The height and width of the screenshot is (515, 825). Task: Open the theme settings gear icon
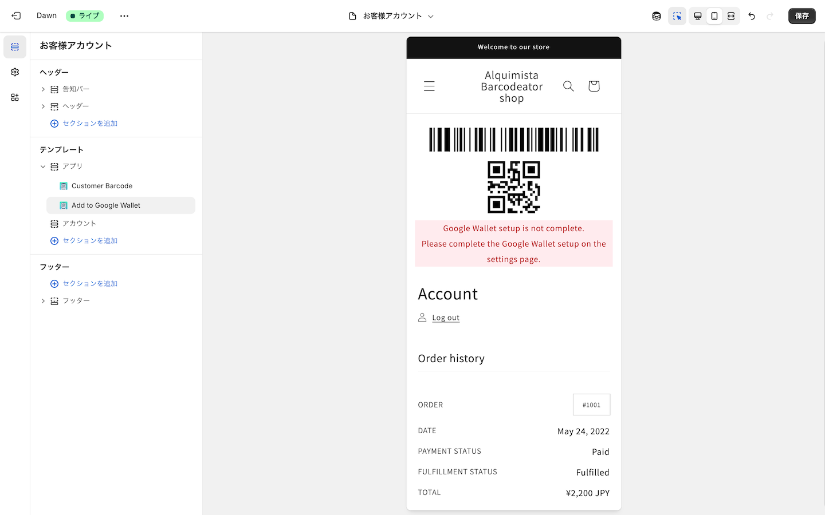(x=15, y=72)
